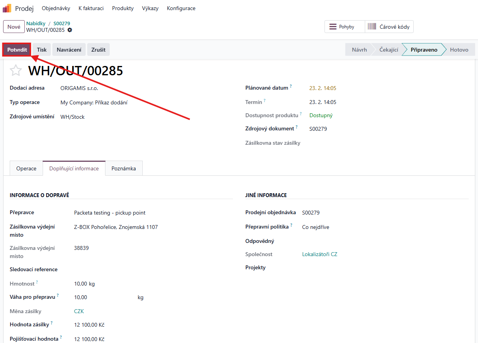Click help icon beside Přepravní politika label
Image resolution: width=478 pixels, height=343 pixels.
[x=291, y=225]
